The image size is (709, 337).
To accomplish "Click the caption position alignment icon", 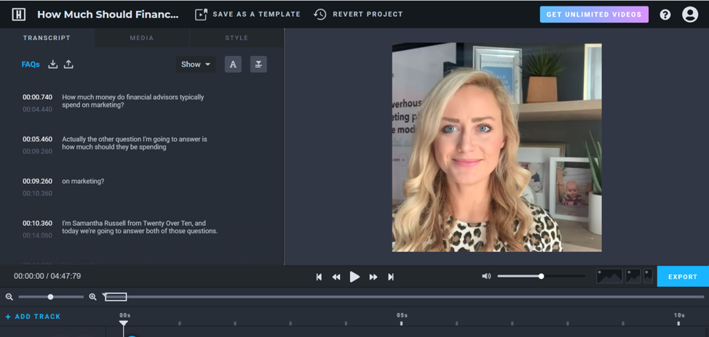I will 258,65.
